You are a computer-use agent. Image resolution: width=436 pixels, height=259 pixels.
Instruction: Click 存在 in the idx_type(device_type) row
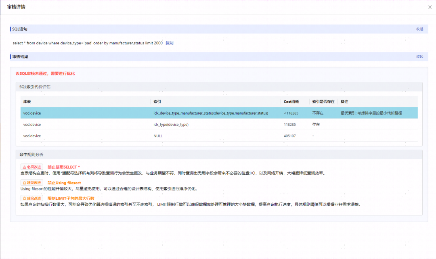(x=316, y=125)
